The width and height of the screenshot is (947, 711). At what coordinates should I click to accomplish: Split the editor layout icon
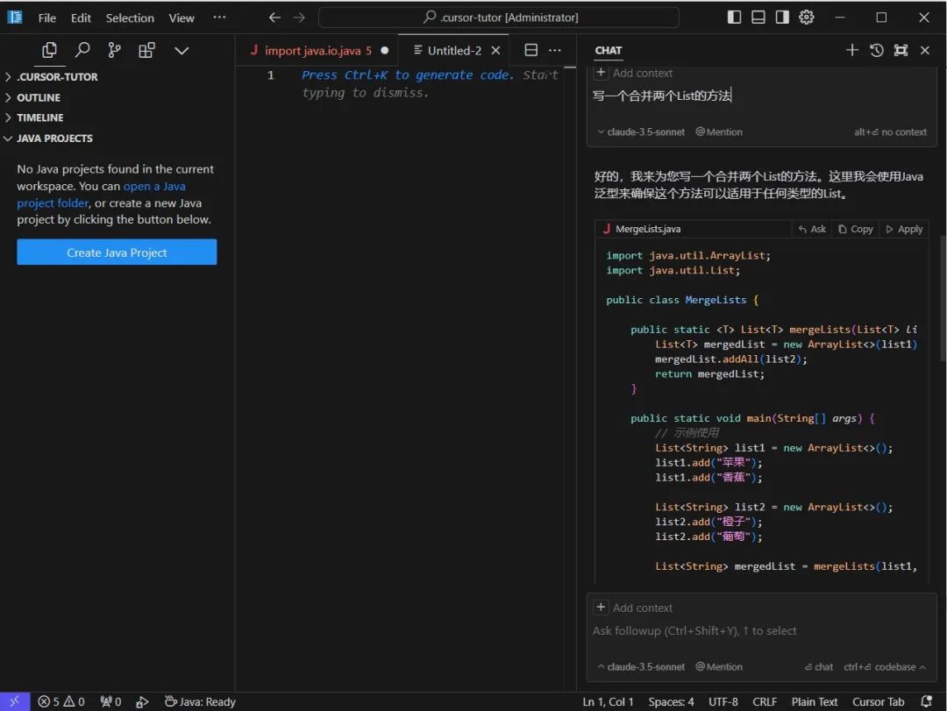[x=530, y=50]
